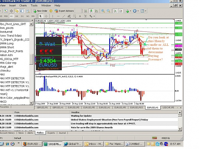The image size is (199, 149).
Task: Switch to EURUSD,M15 chart tab
Action: (136, 107)
